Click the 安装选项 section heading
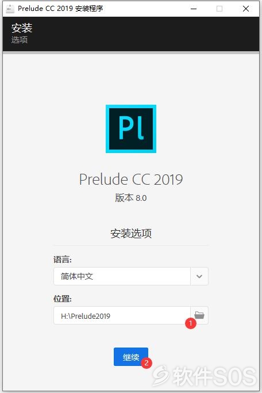The image size is (262, 393). point(131,234)
